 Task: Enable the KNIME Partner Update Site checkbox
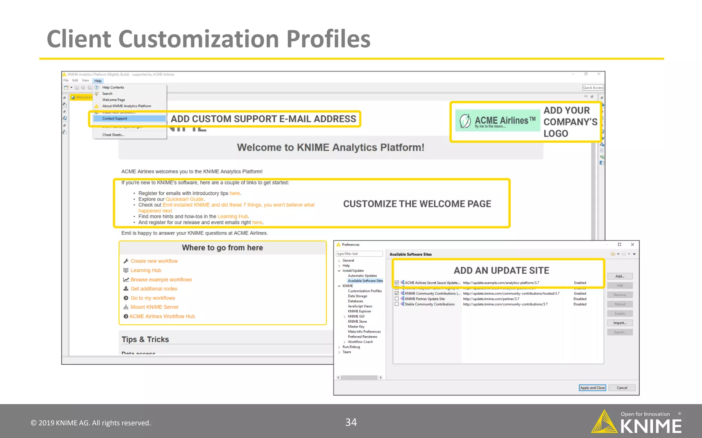pos(397,299)
